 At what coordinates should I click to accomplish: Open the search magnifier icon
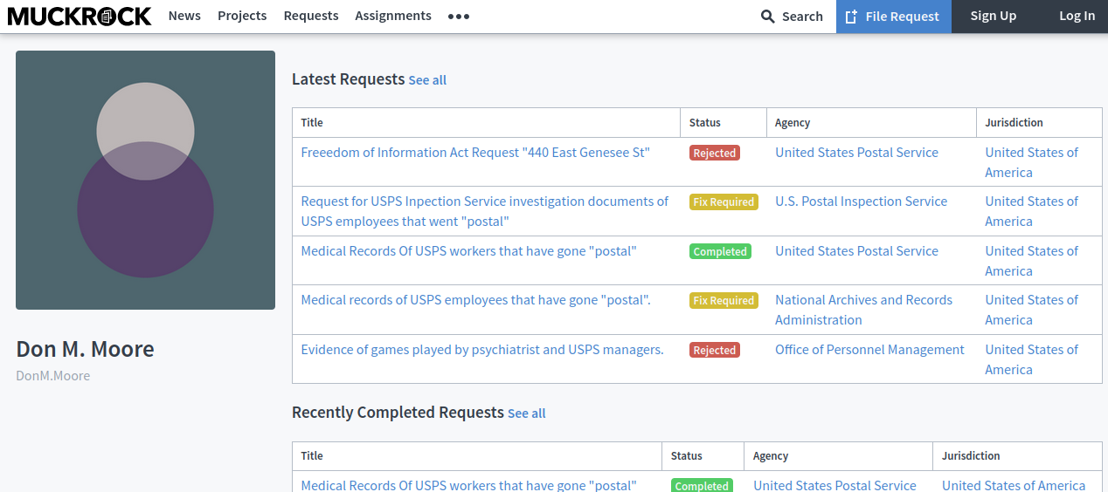[x=768, y=17]
